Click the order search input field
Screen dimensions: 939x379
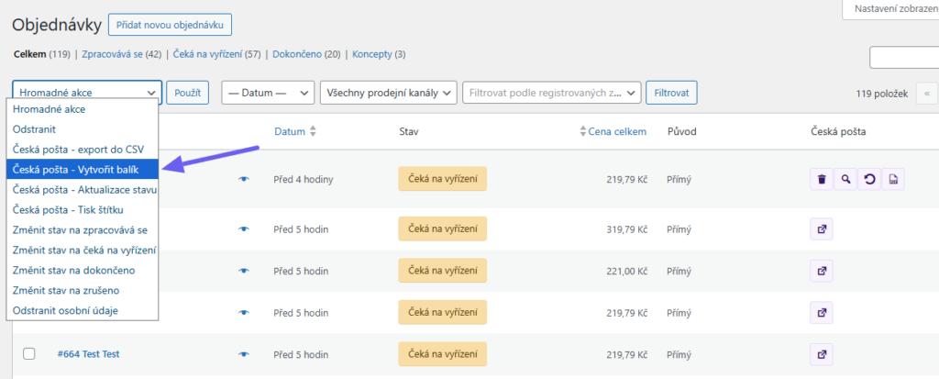click(x=904, y=58)
